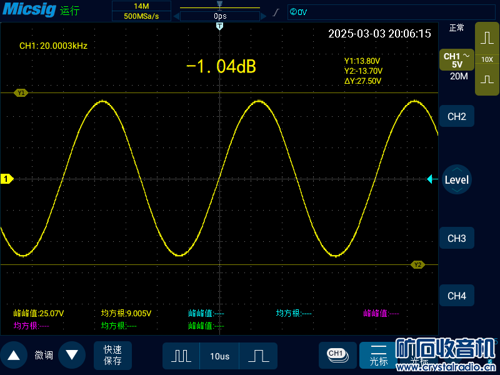Open the CH3 channel tab
The image size is (500, 375).
coord(457,238)
